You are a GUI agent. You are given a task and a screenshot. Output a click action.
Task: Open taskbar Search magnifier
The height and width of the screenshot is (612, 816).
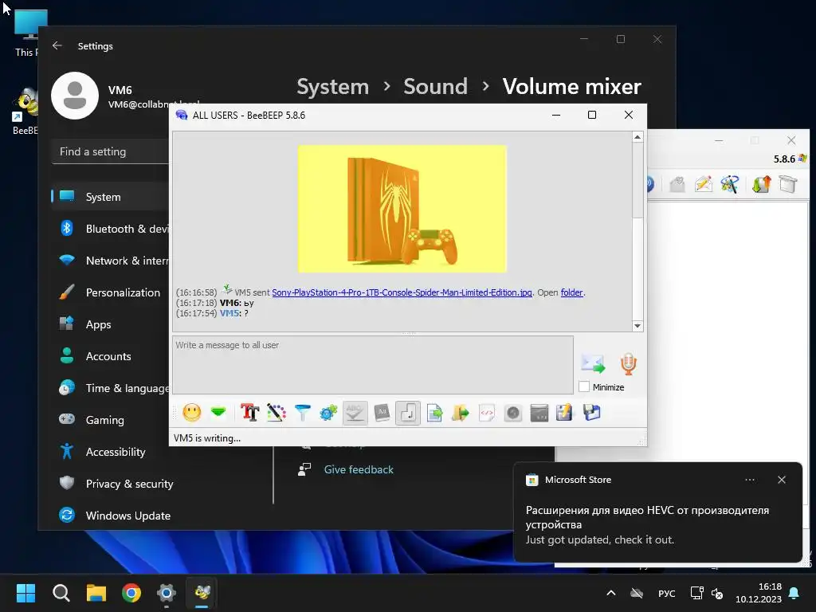(61, 593)
